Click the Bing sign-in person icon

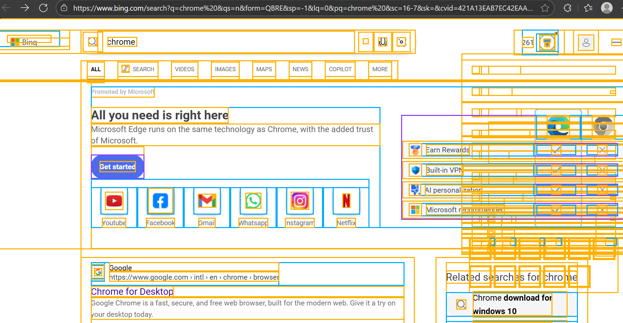point(586,43)
